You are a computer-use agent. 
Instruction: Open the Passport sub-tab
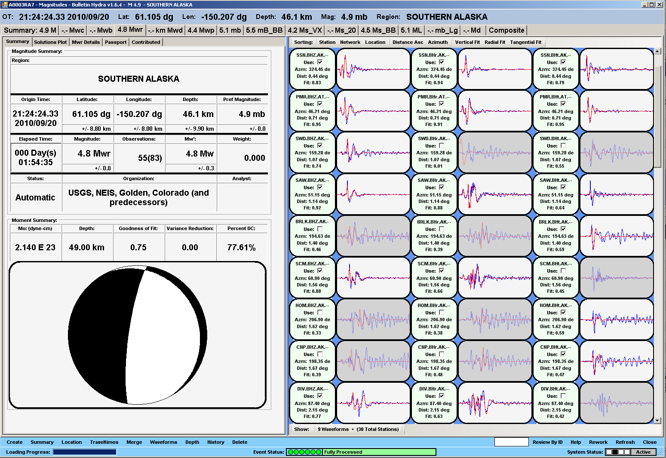coord(116,42)
